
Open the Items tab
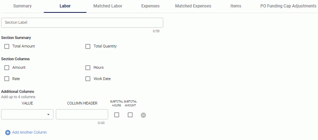pos(236,6)
